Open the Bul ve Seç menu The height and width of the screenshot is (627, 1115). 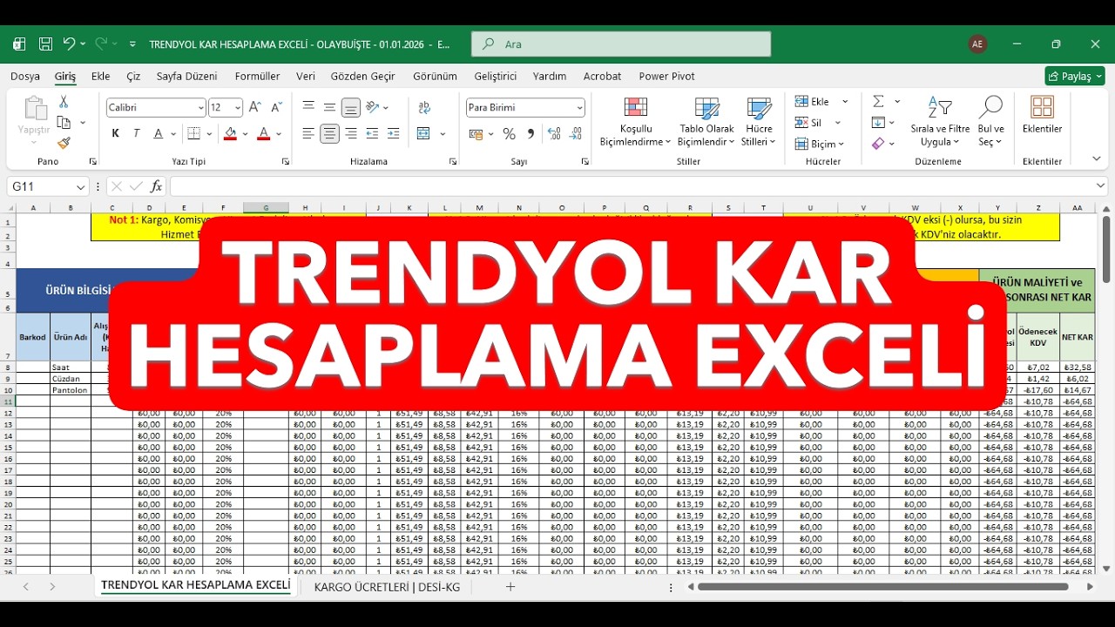[990, 121]
